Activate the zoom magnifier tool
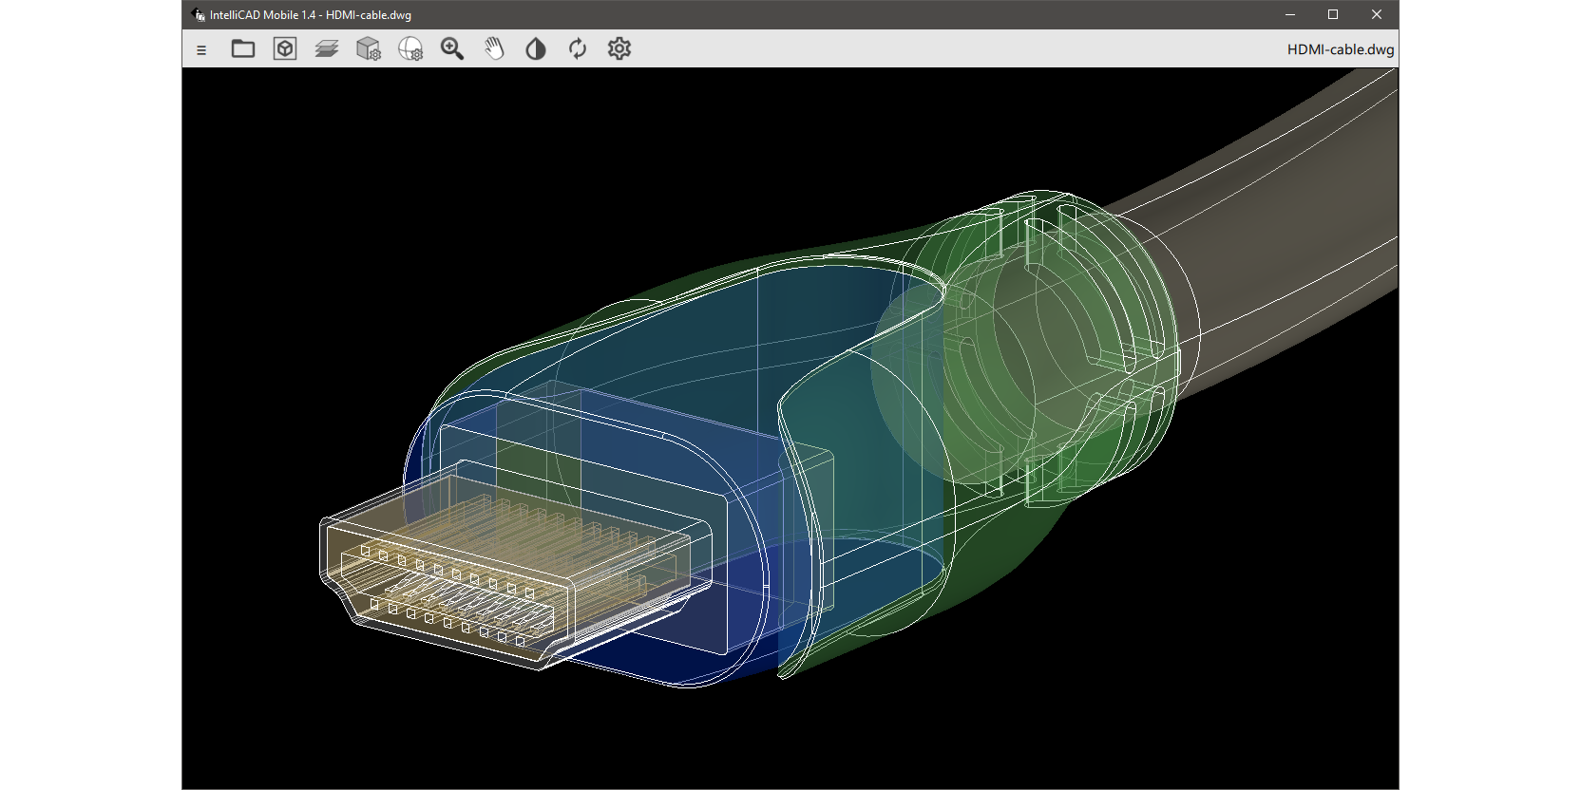Image resolution: width=1581 pixels, height=790 pixels. coord(452,48)
